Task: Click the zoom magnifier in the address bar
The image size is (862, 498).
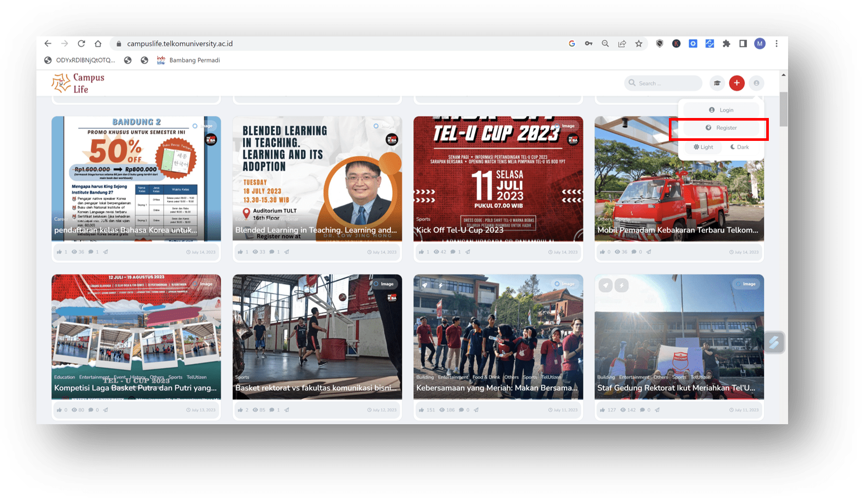Action: tap(605, 44)
